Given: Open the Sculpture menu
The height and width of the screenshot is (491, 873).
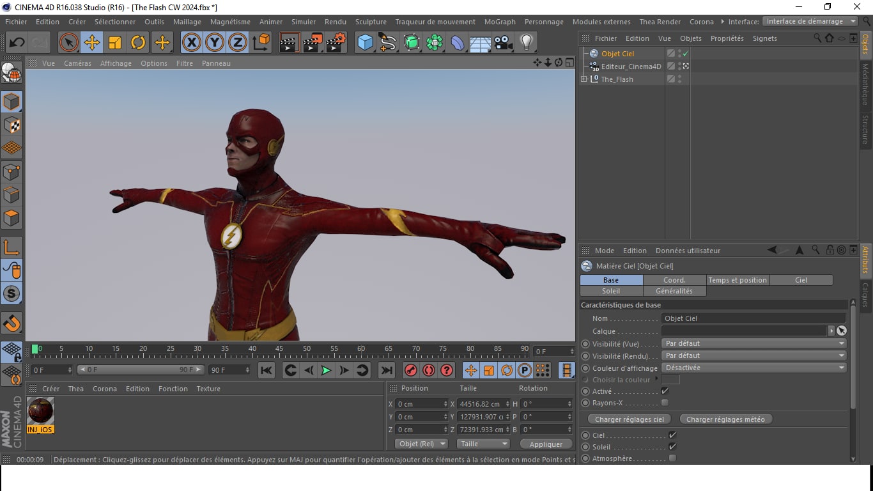Looking at the screenshot, I should tap(371, 22).
